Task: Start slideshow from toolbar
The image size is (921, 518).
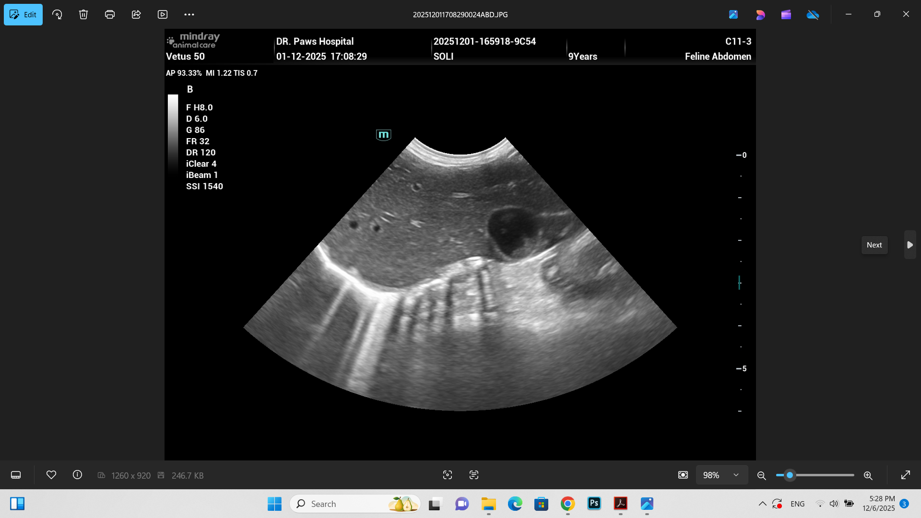Action: pos(163,14)
